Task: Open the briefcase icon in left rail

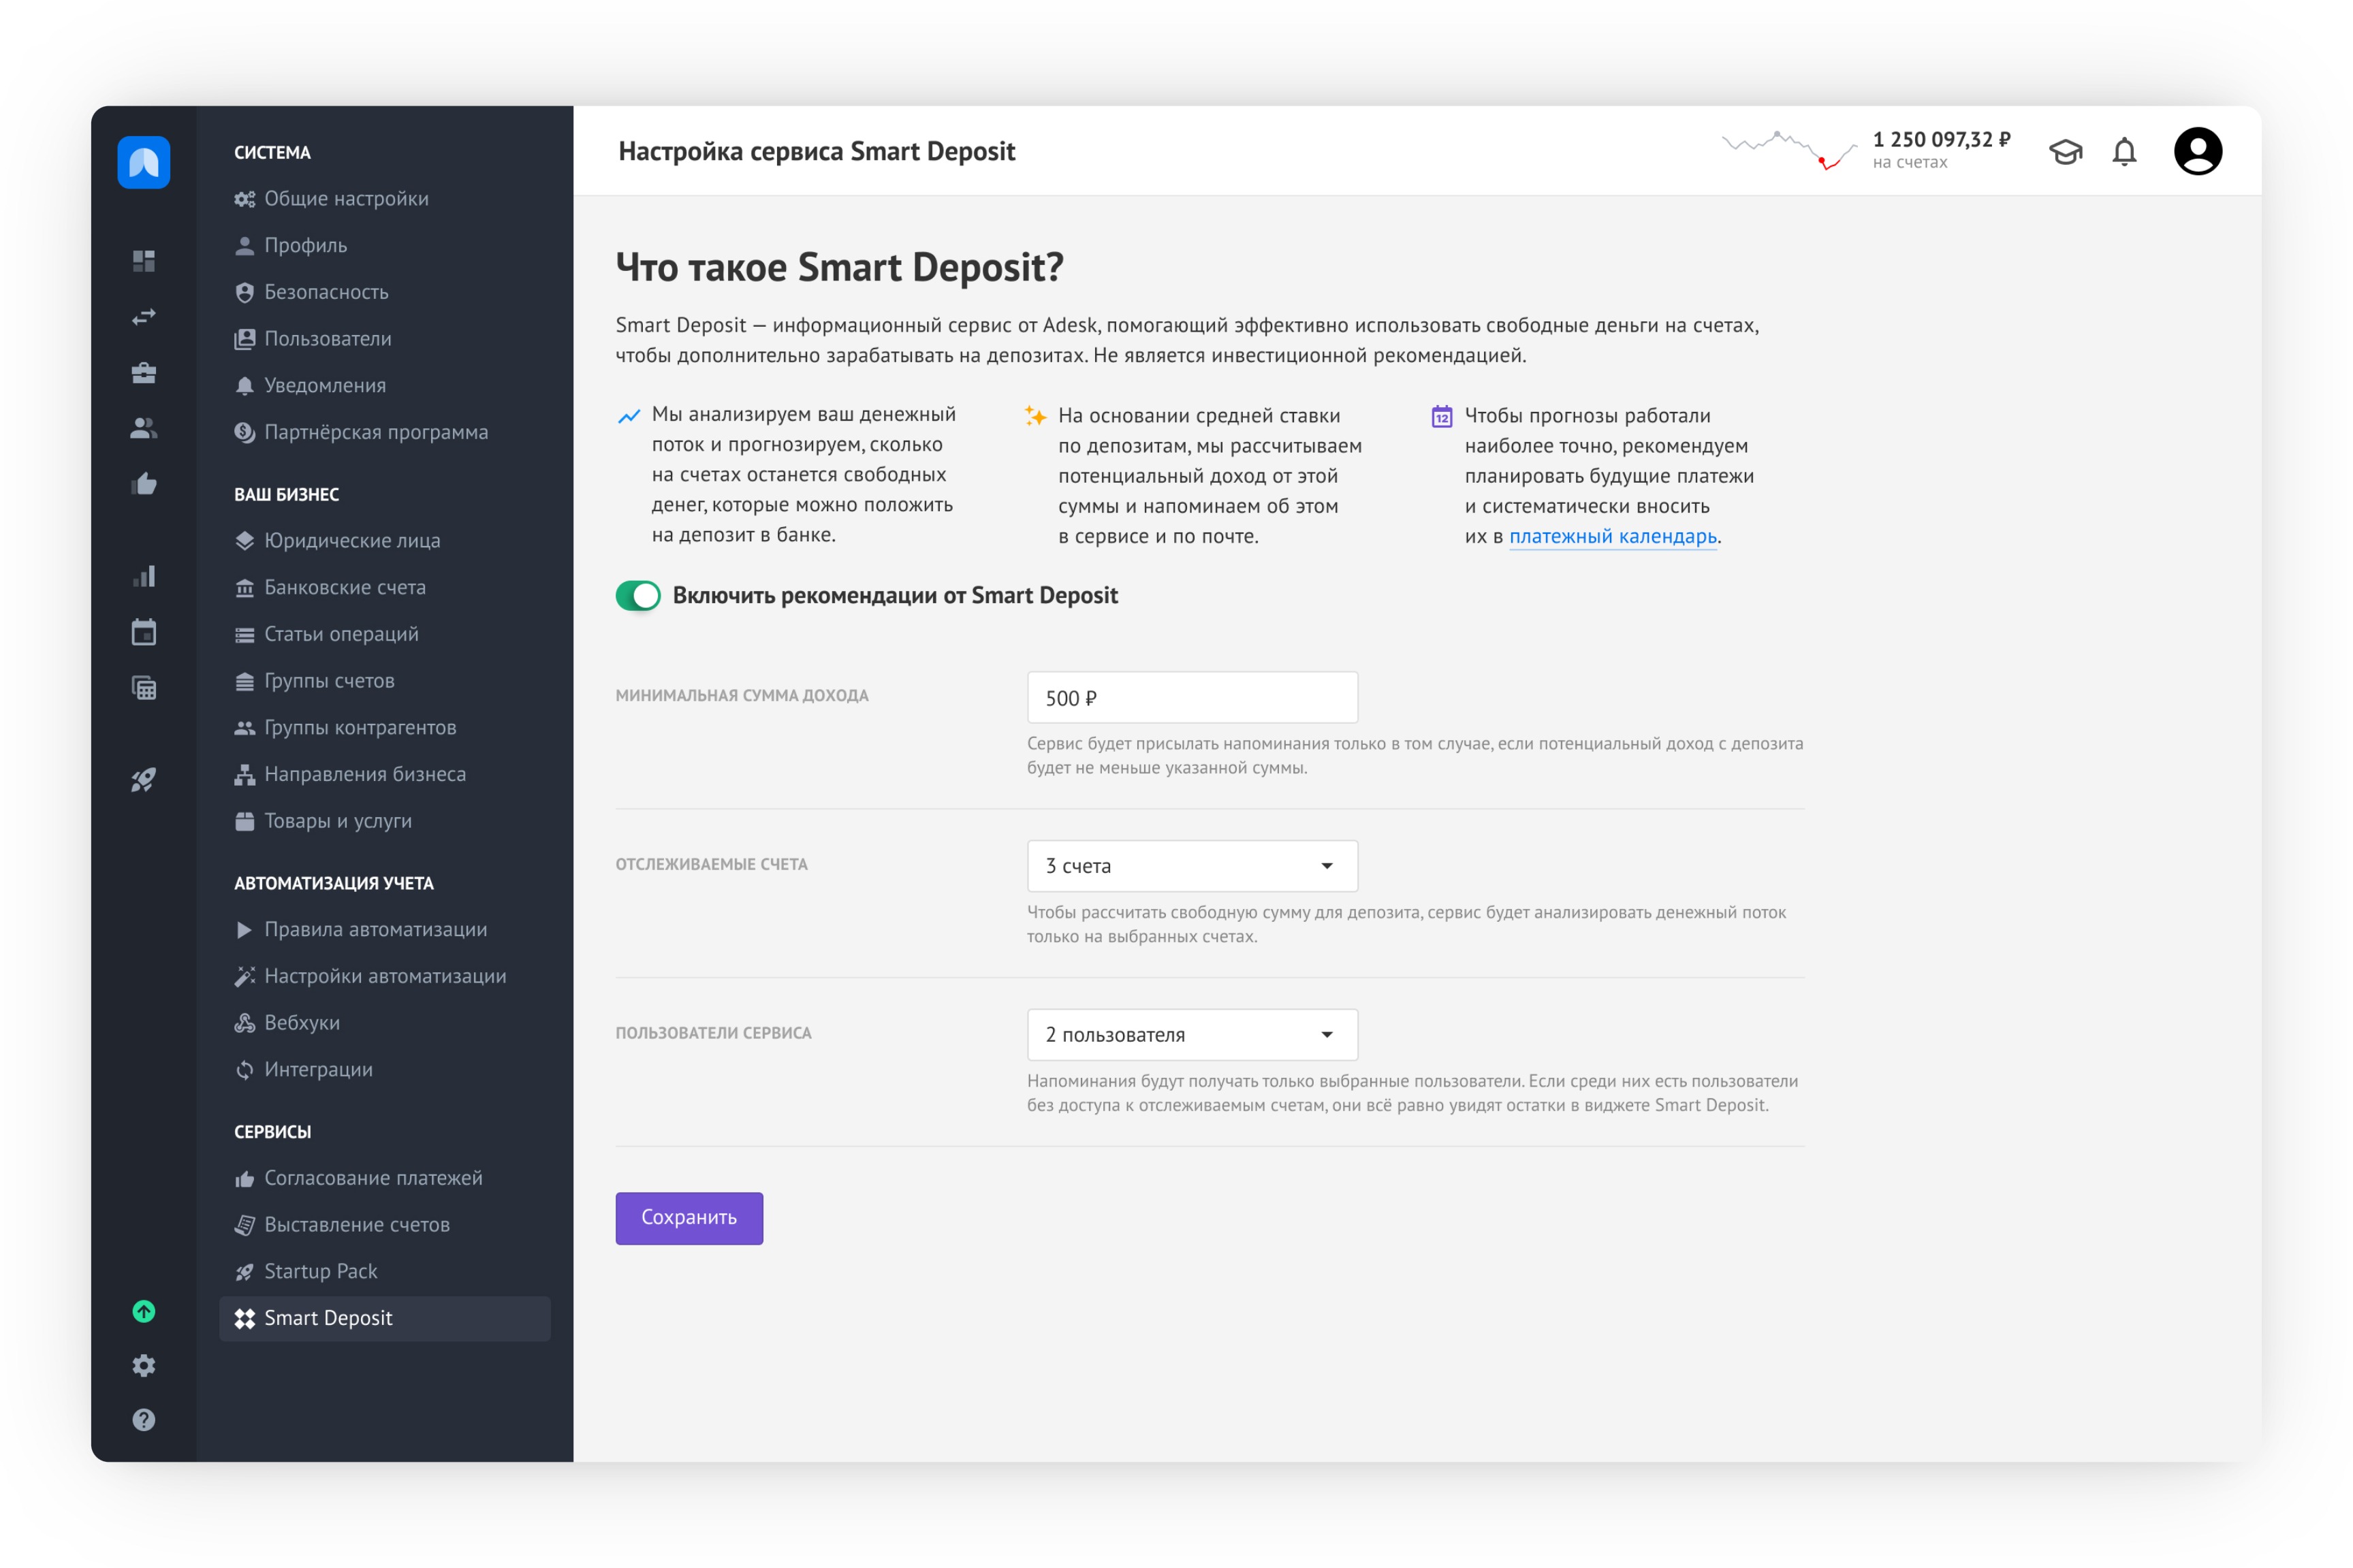Action: 143,373
